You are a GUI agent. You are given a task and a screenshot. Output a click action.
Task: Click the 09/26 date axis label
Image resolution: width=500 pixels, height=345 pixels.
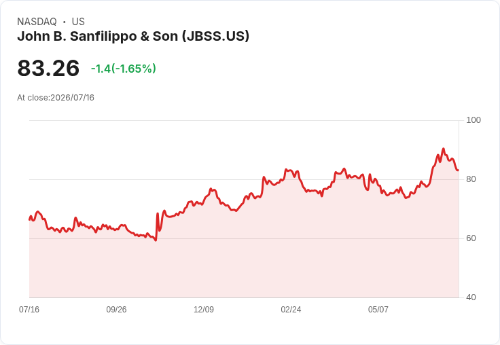[116, 309]
